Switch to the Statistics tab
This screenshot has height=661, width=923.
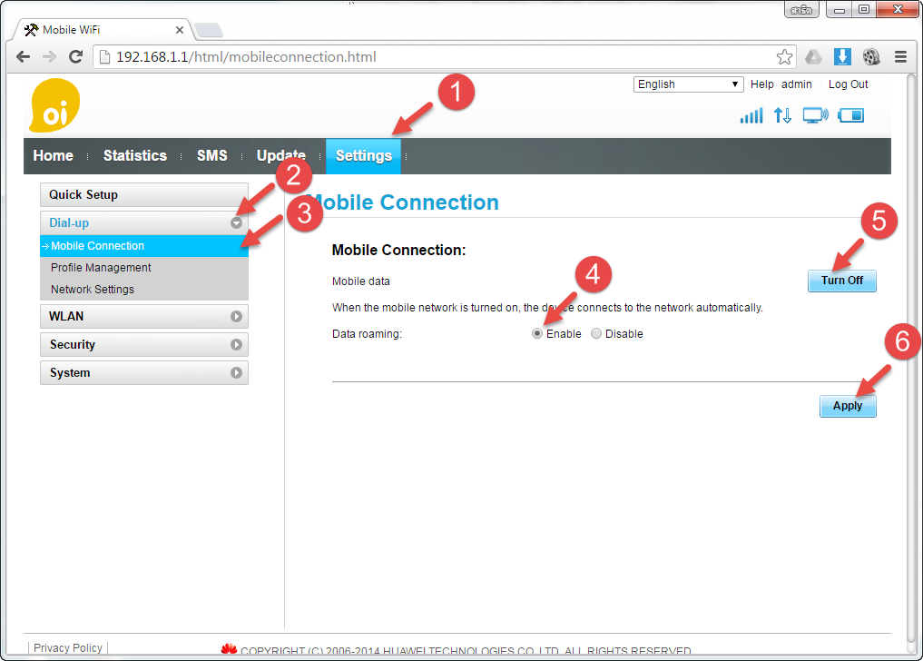coord(134,155)
